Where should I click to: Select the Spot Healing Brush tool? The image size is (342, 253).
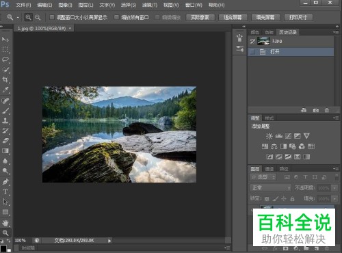(5, 101)
